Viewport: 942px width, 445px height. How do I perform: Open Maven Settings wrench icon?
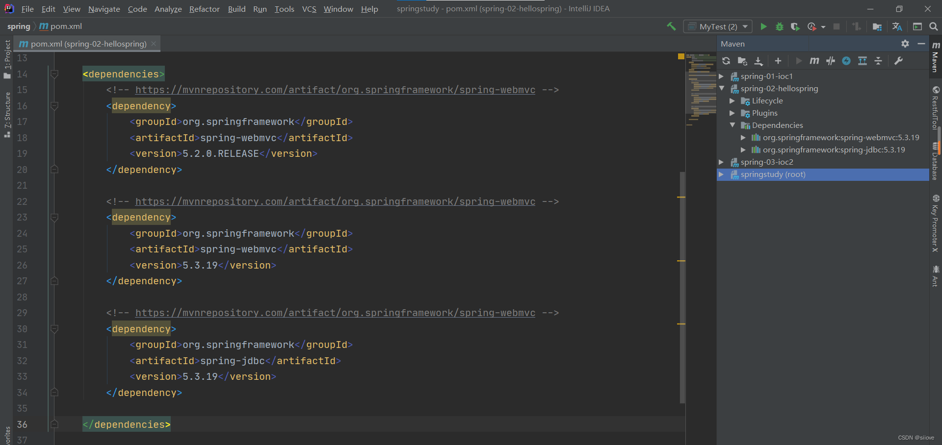tap(899, 61)
